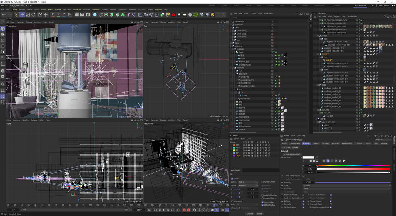Screen dimensions: 396x216
Task: Switch color mode to RGB (R button)
Action: pos(324,161)
